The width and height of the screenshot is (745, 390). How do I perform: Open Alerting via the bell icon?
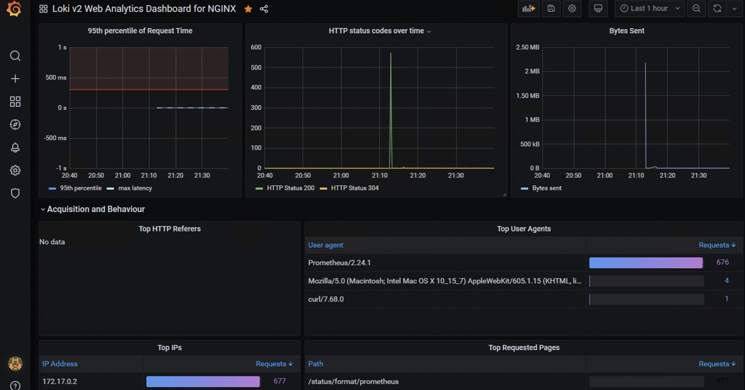[x=15, y=147]
